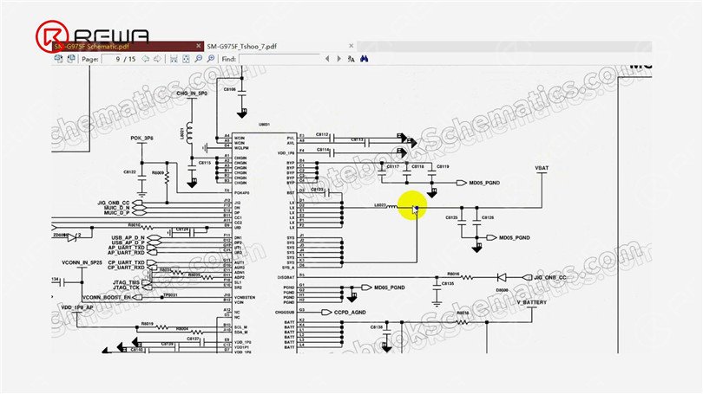
Task: Toggle the match case option icon
Action: (x=351, y=59)
